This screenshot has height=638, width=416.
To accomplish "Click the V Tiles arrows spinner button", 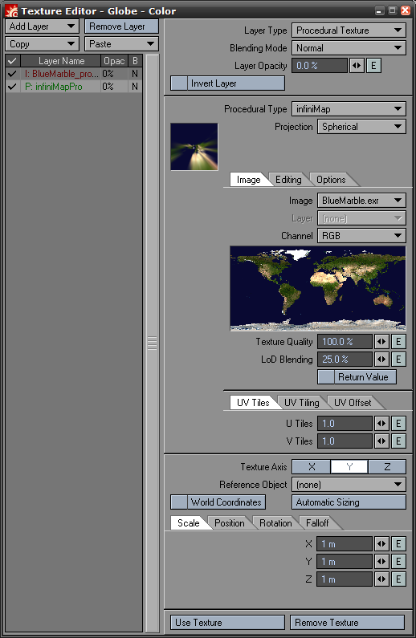I will [x=381, y=441].
